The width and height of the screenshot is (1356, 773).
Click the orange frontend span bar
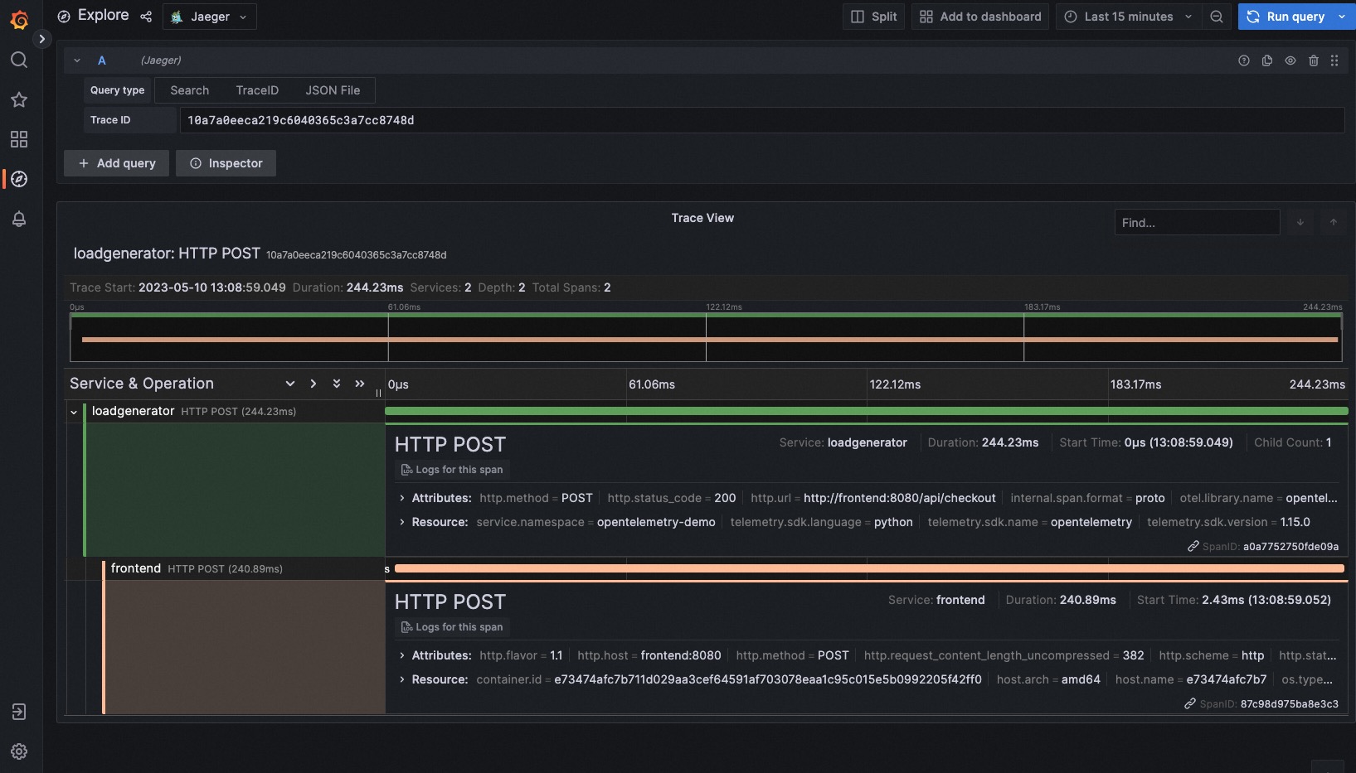(869, 568)
